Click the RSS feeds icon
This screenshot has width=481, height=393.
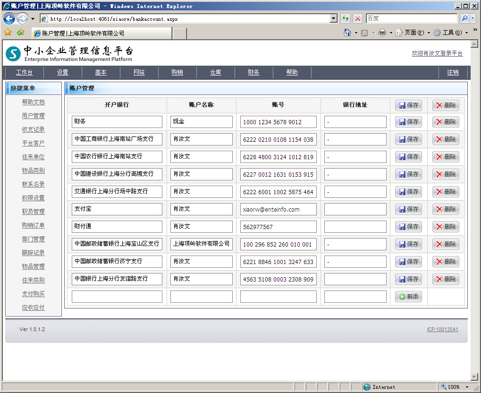click(x=364, y=33)
